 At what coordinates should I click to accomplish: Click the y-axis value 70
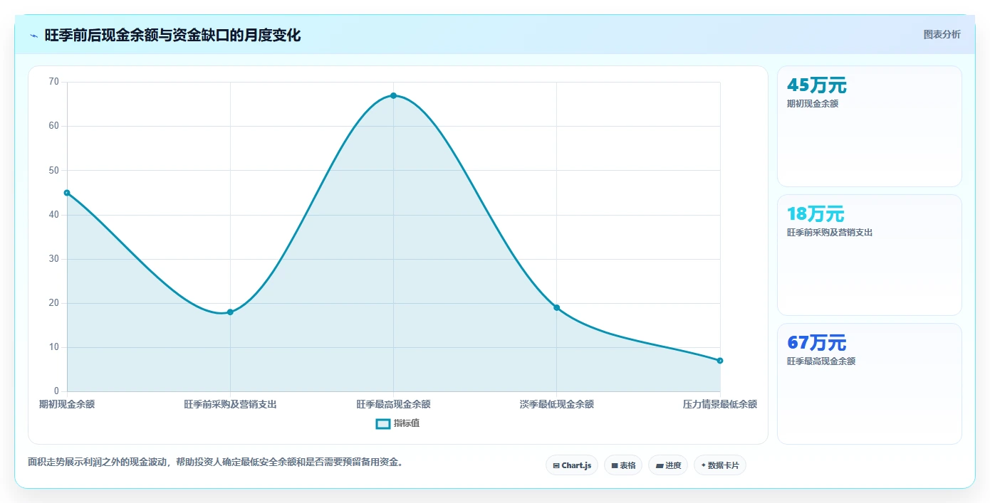(54, 82)
